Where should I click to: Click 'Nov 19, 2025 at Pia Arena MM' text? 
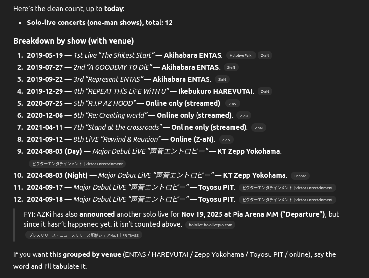pyautogui.click(x=229, y=214)
